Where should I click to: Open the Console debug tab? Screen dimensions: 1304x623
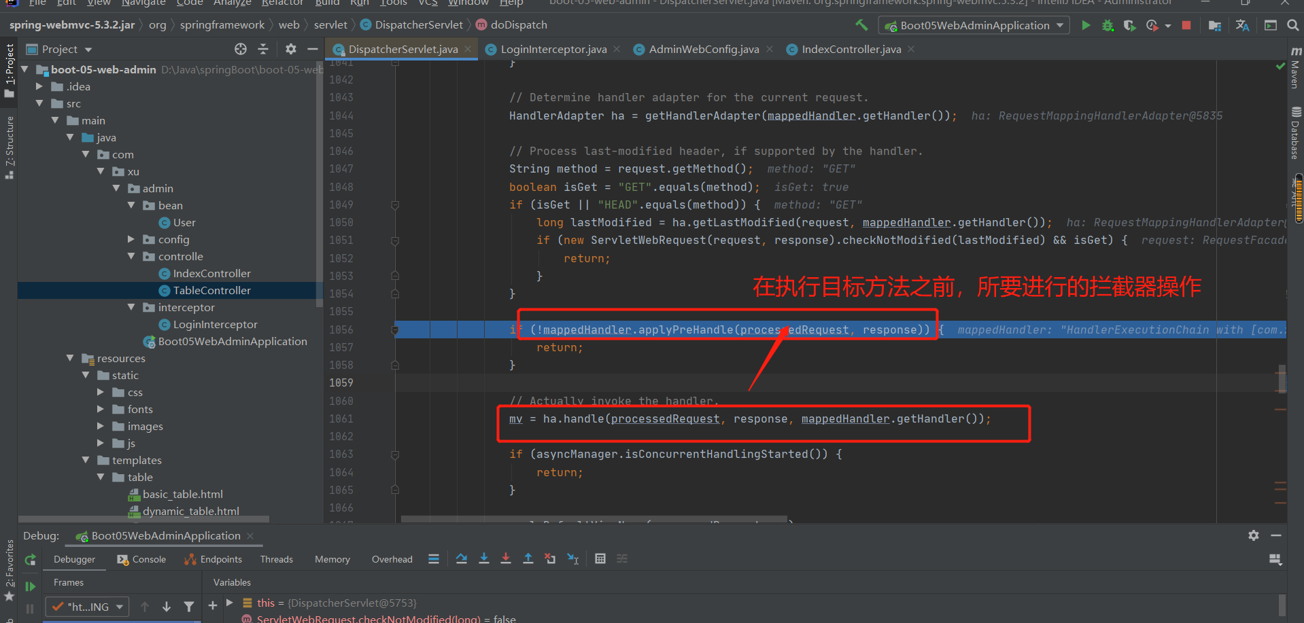tap(141, 559)
